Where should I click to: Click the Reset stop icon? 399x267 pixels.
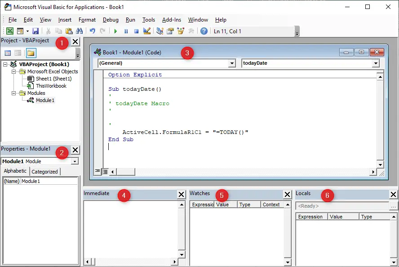click(x=137, y=31)
